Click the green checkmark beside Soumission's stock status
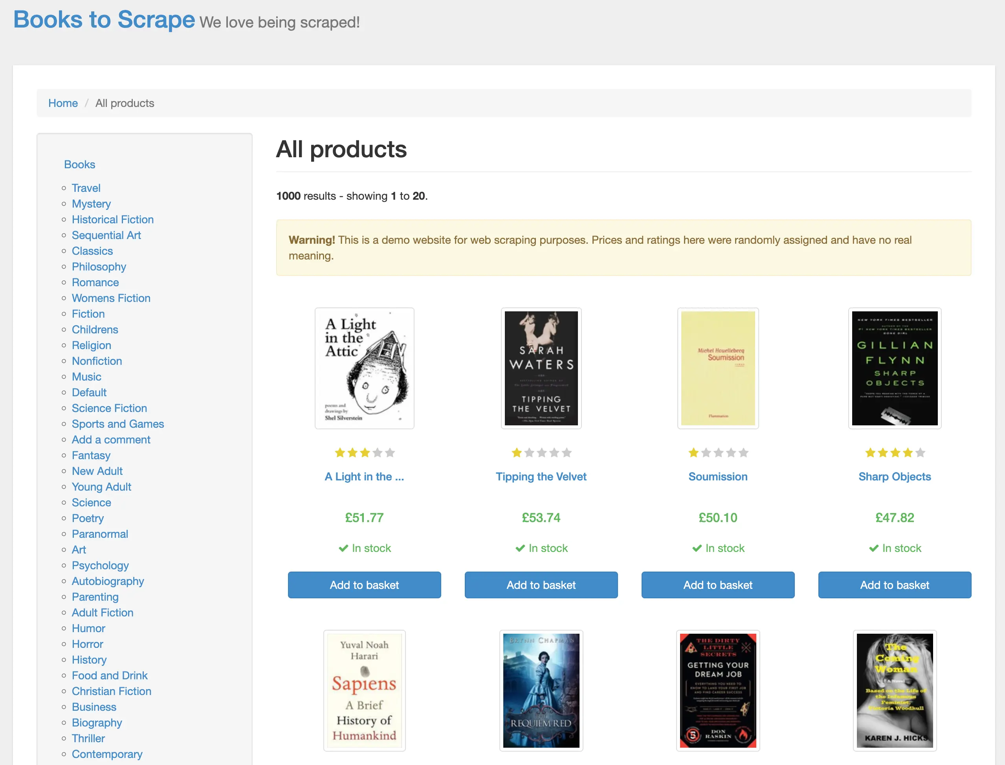Viewport: 1005px width, 765px height. point(696,548)
